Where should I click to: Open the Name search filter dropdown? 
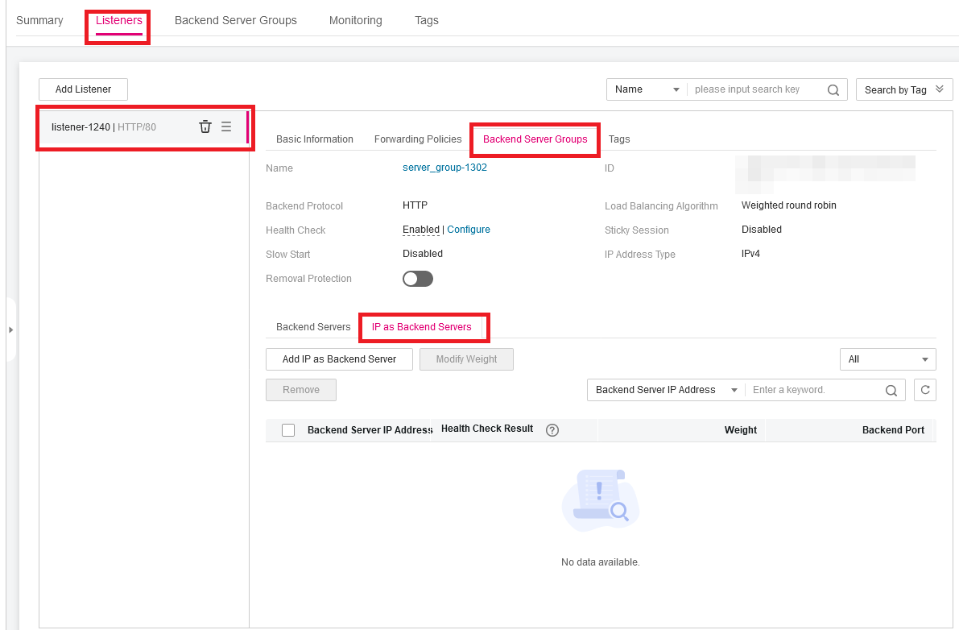[646, 89]
